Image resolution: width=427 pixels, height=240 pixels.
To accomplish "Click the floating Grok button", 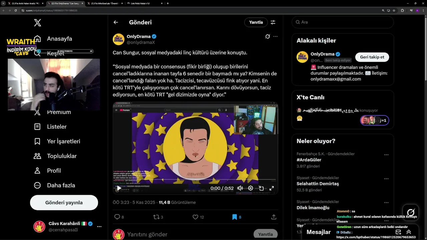I will (411, 212).
